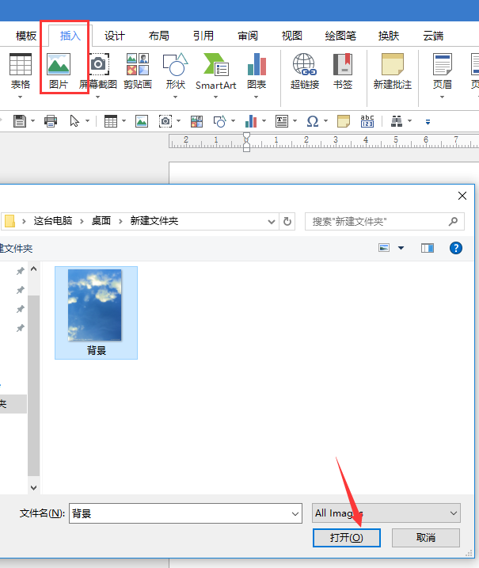Open the 图表 chart tool

pyautogui.click(x=257, y=72)
